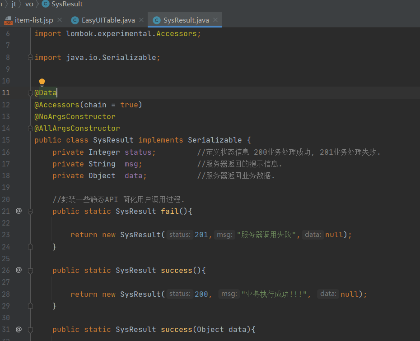Click the @NoArgsConstructor annotation
Screen dimensions: 420x341
pos(75,117)
